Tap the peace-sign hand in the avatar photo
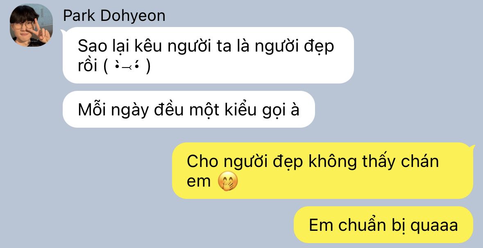Image resolution: width=483 pixels, height=248 pixels. 43,31
